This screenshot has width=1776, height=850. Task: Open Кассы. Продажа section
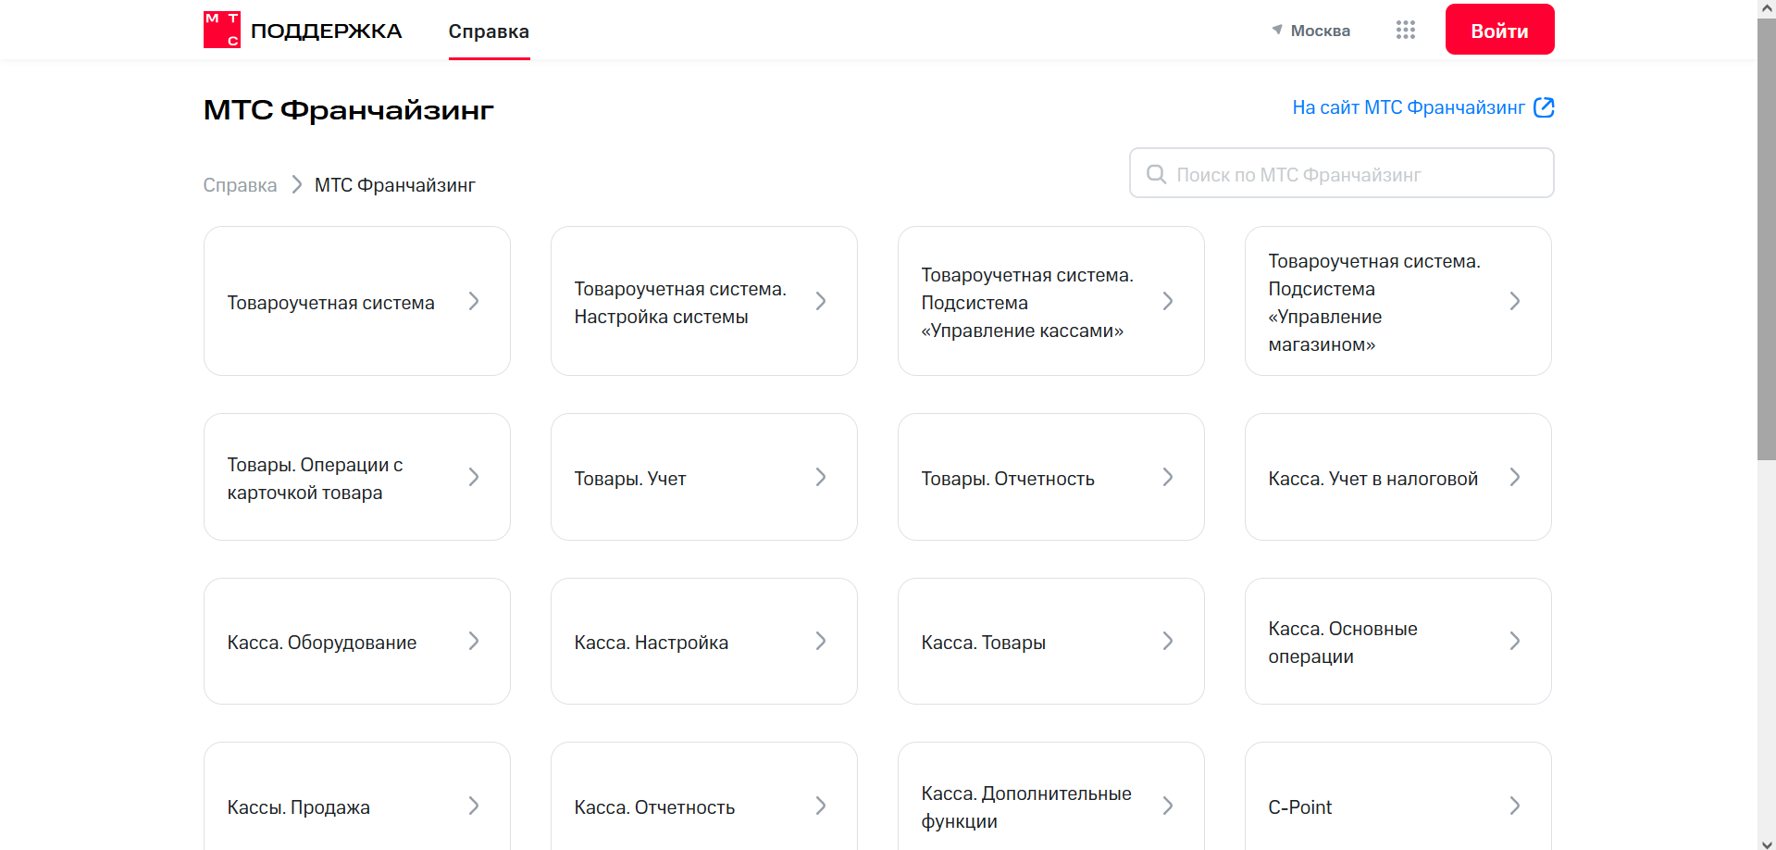click(x=357, y=796)
